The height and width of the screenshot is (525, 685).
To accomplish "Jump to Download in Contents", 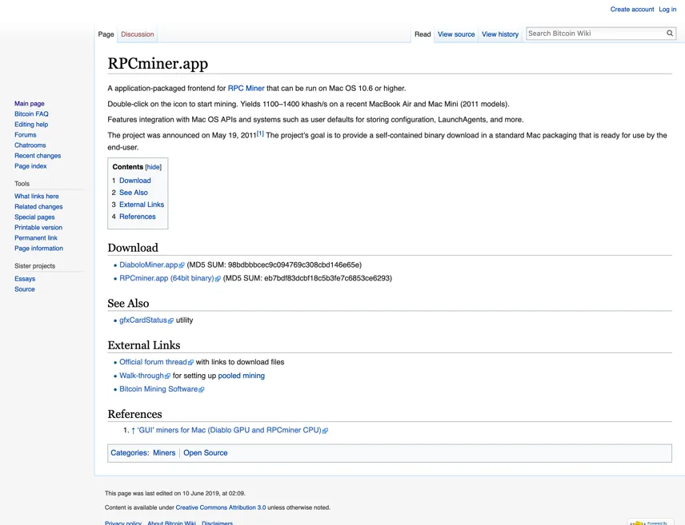I will pyautogui.click(x=135, y=181).
